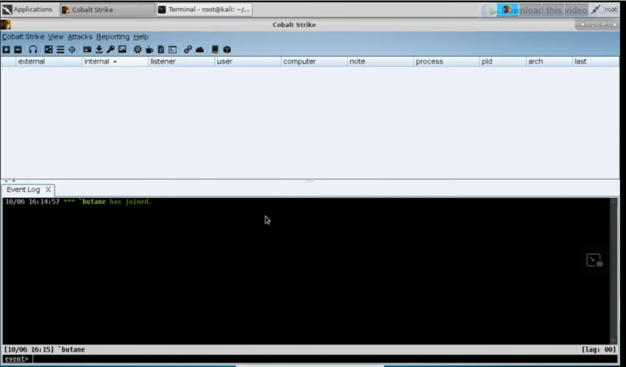Select the Event Log tab

23,190
